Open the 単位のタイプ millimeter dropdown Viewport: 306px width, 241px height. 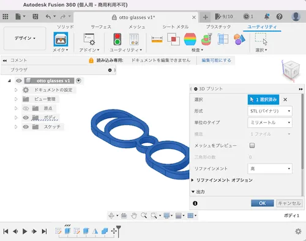pyautogui.click(x=270, y=122)
